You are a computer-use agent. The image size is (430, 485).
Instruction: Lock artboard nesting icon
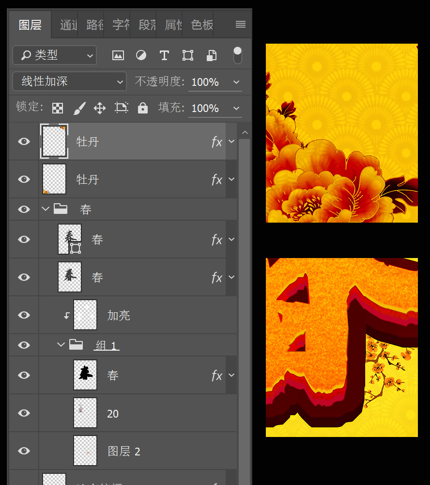tap(122, 108)
